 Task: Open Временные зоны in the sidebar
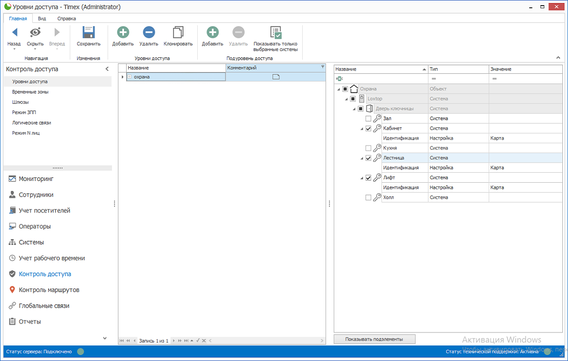[x=30, y=92]
